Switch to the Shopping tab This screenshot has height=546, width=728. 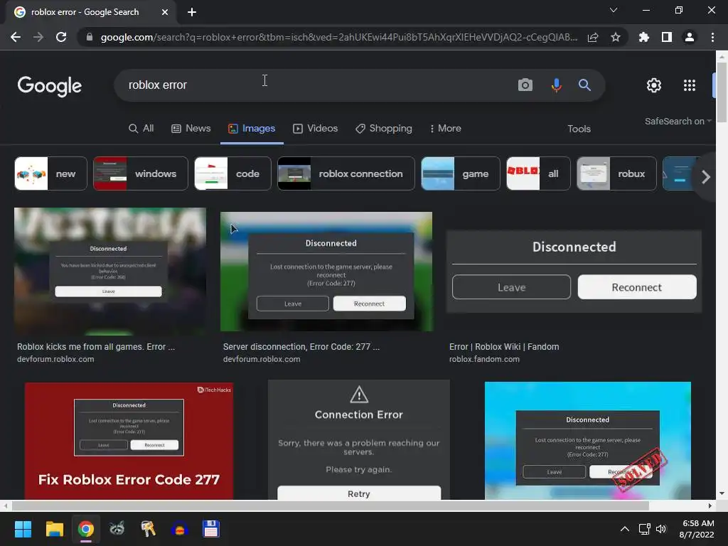(383, 129)
